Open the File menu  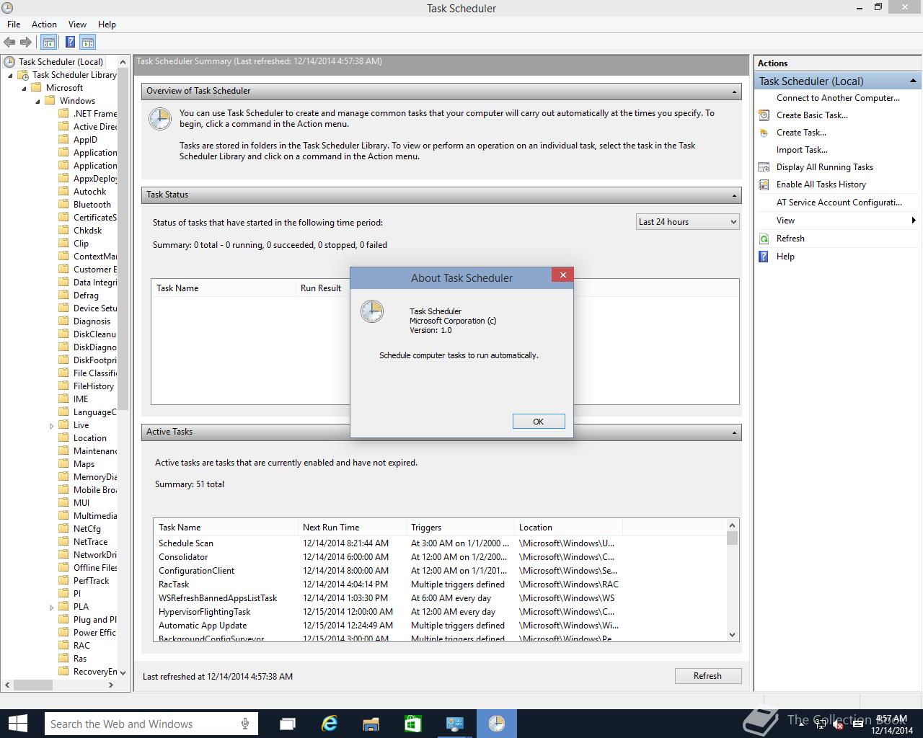click(x=14, y=25)
